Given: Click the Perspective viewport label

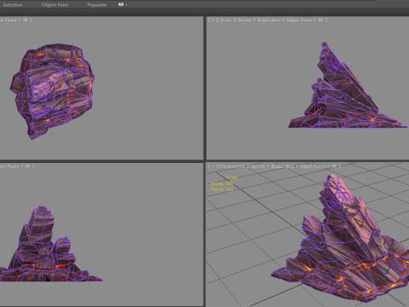Looking at the screenshot, I should [x=233, y=166].
